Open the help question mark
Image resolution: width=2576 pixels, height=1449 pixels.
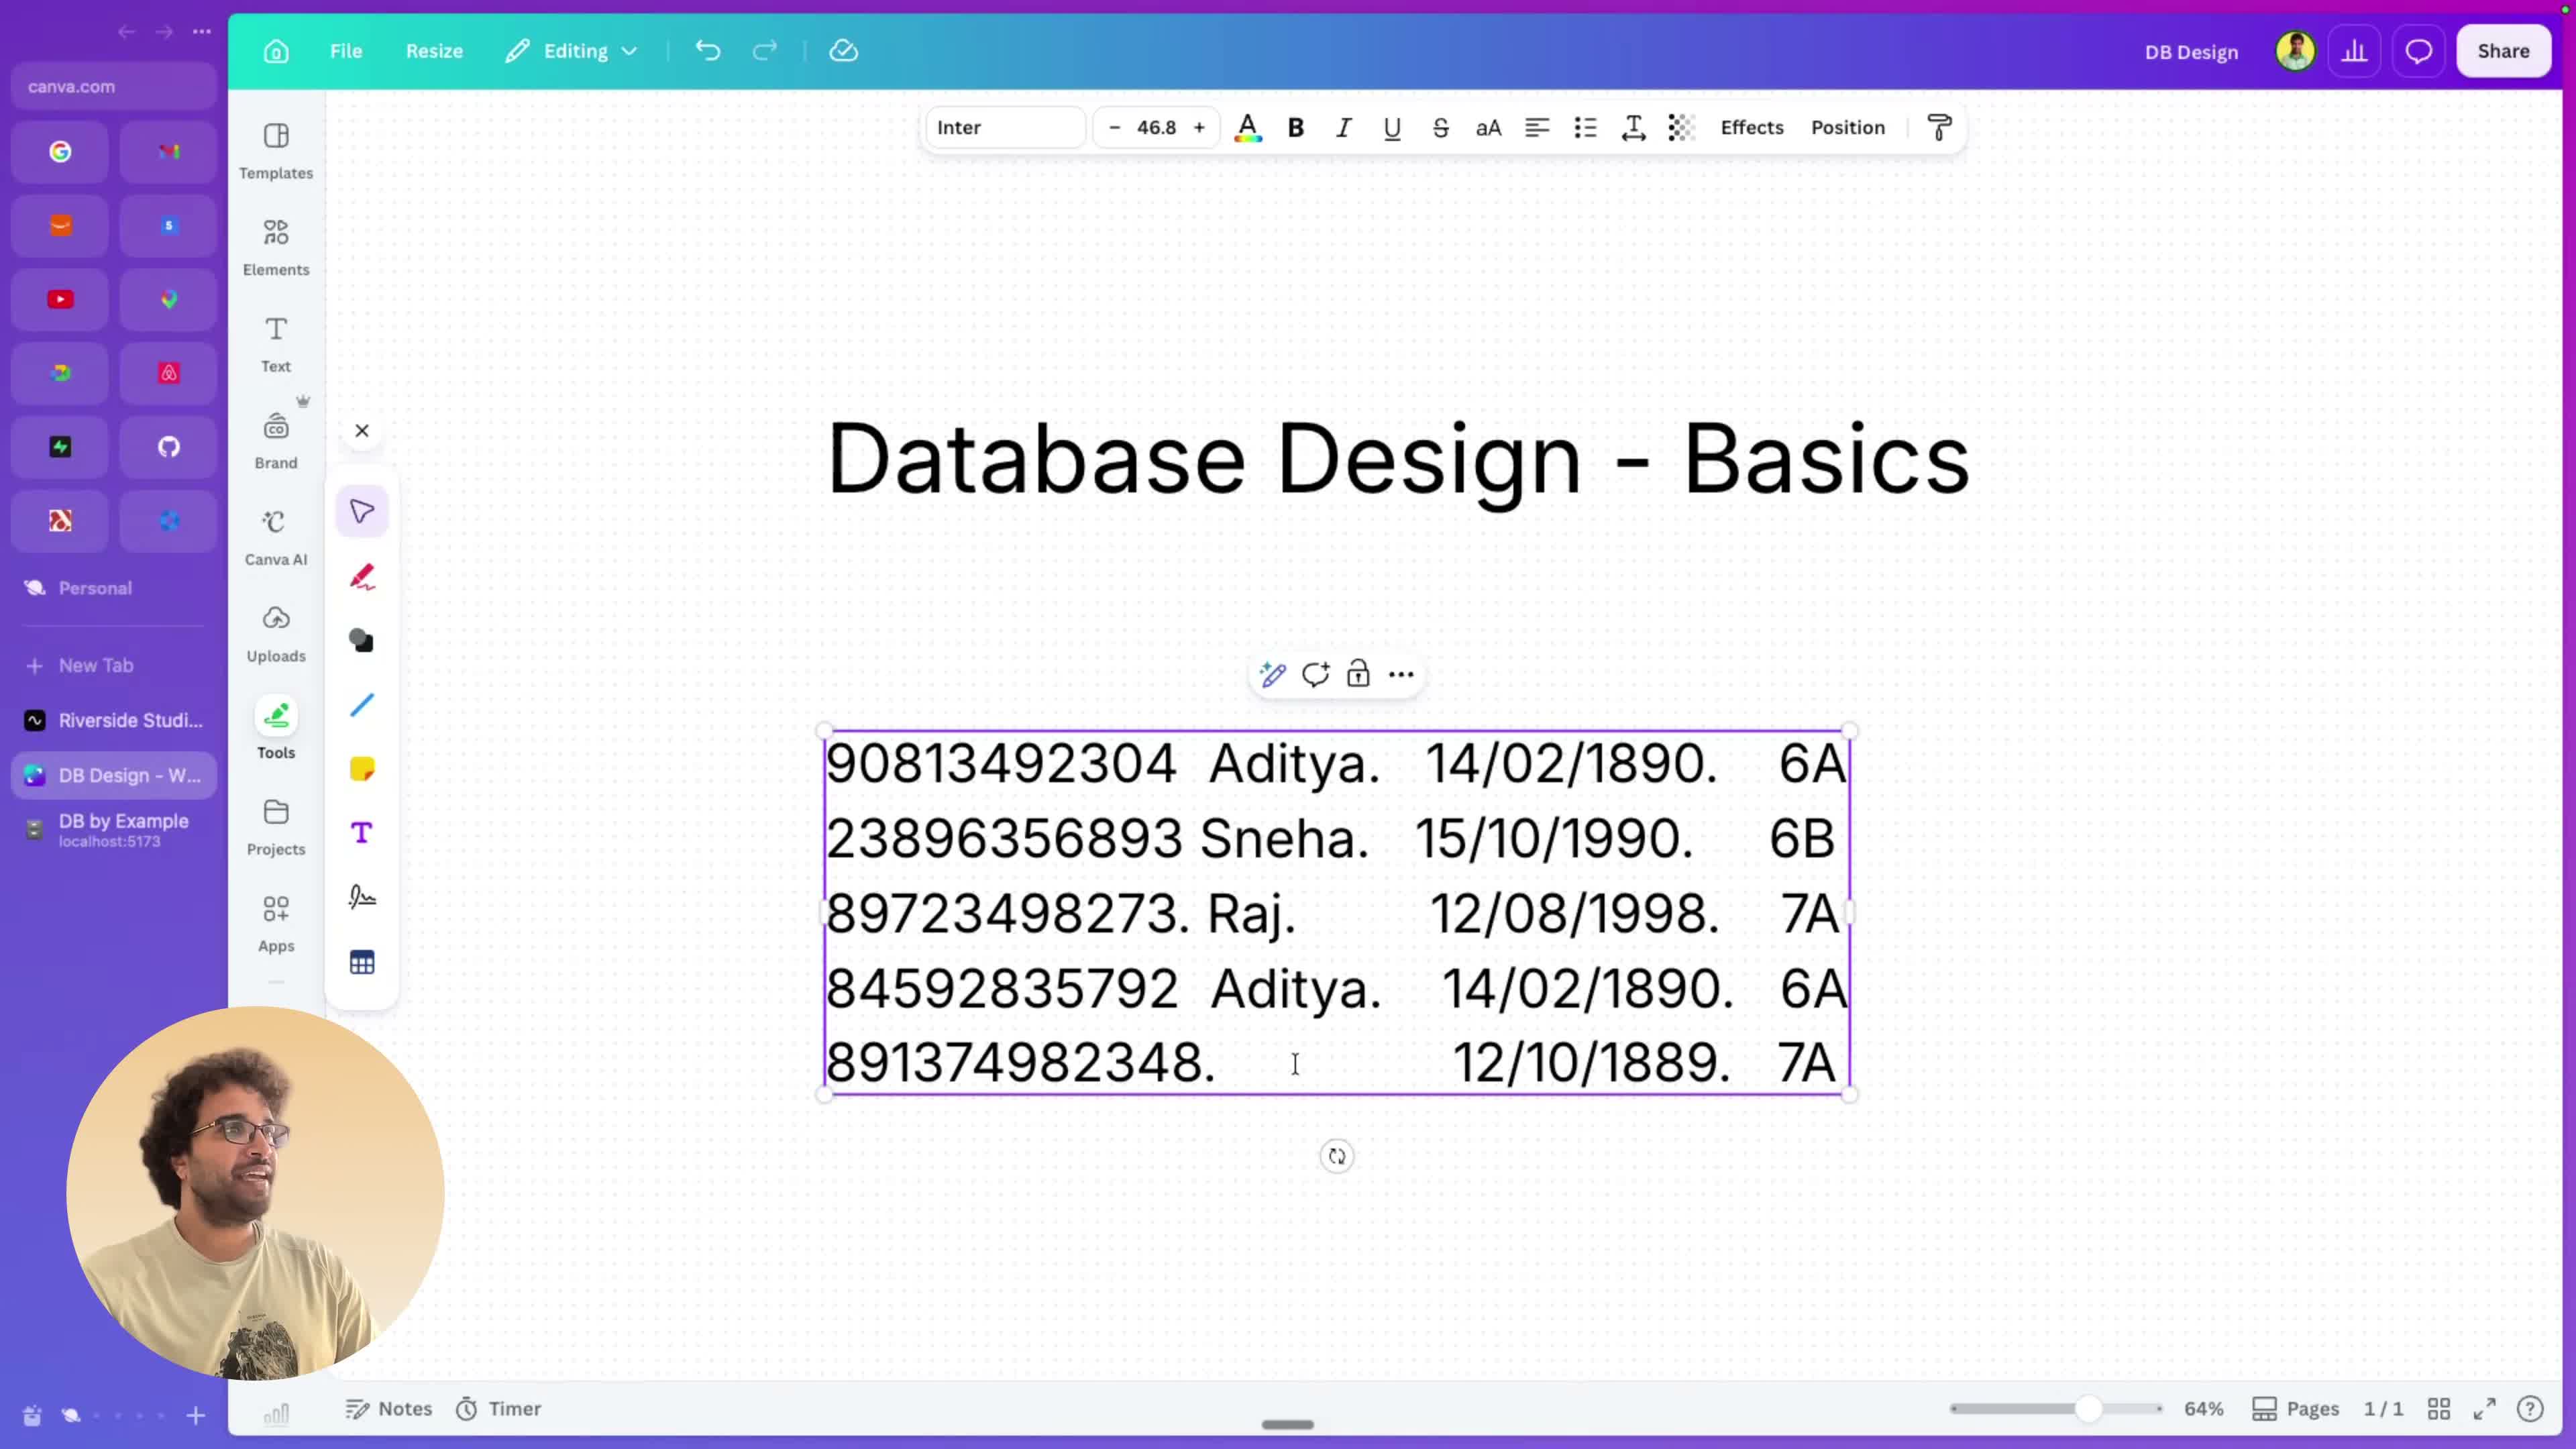click(2530, 1408)
